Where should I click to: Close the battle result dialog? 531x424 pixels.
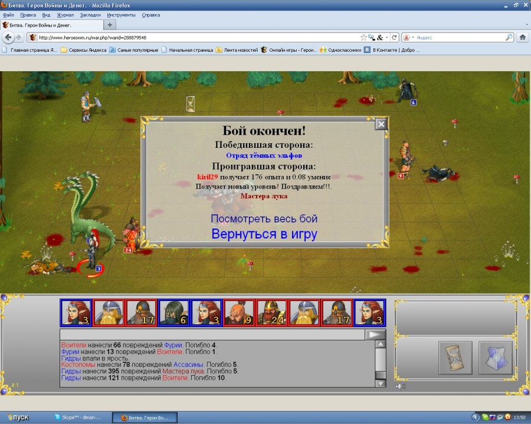[x=381, y=124]
